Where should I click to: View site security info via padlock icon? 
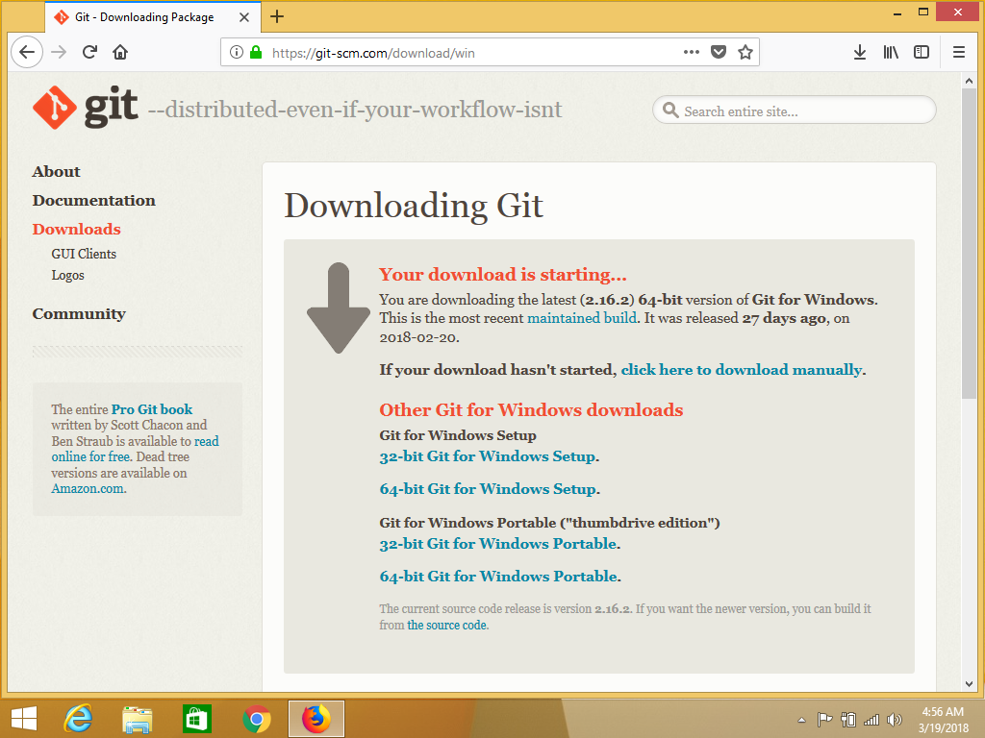coord(257,52)
